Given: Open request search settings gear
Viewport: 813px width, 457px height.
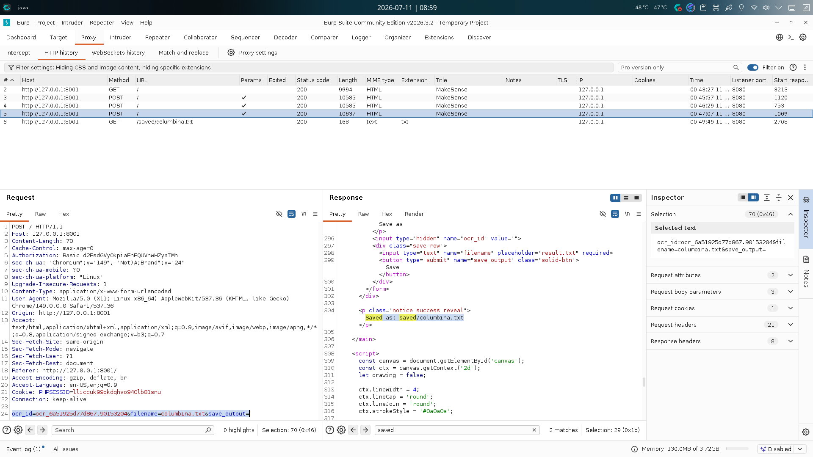Looking at the screenshot, I should [x=18, y=430].
